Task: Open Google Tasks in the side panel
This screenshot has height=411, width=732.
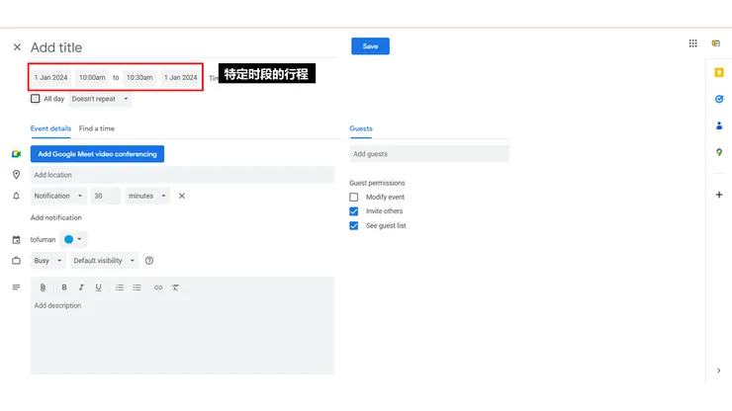Action: 719,99
